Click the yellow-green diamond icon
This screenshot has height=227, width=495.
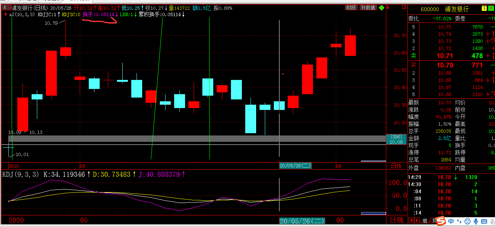[x=381, y=8]
